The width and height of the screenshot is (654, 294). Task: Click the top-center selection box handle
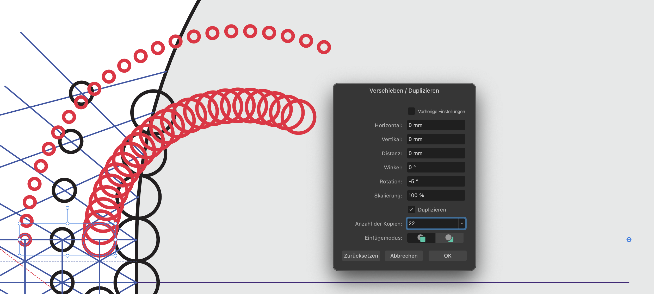[67, 223]
